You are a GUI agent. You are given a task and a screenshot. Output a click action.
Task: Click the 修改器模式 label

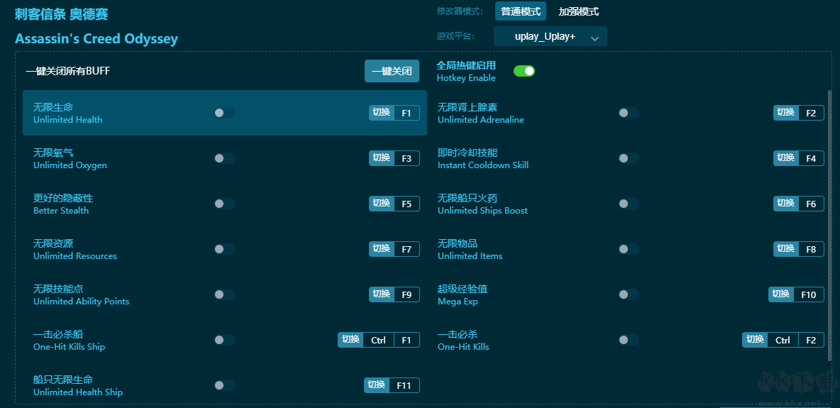[460, 11]
